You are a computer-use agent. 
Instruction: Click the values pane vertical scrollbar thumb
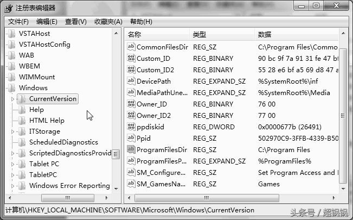[343, 116]
